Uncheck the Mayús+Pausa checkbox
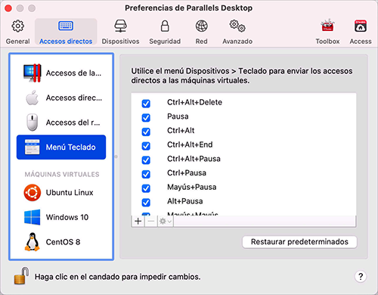Viewport: 378px width, 295px height. tap(146, 188)
